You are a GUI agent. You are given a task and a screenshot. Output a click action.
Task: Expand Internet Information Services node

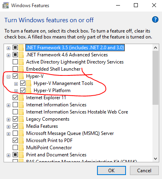[x=8, y=105]
